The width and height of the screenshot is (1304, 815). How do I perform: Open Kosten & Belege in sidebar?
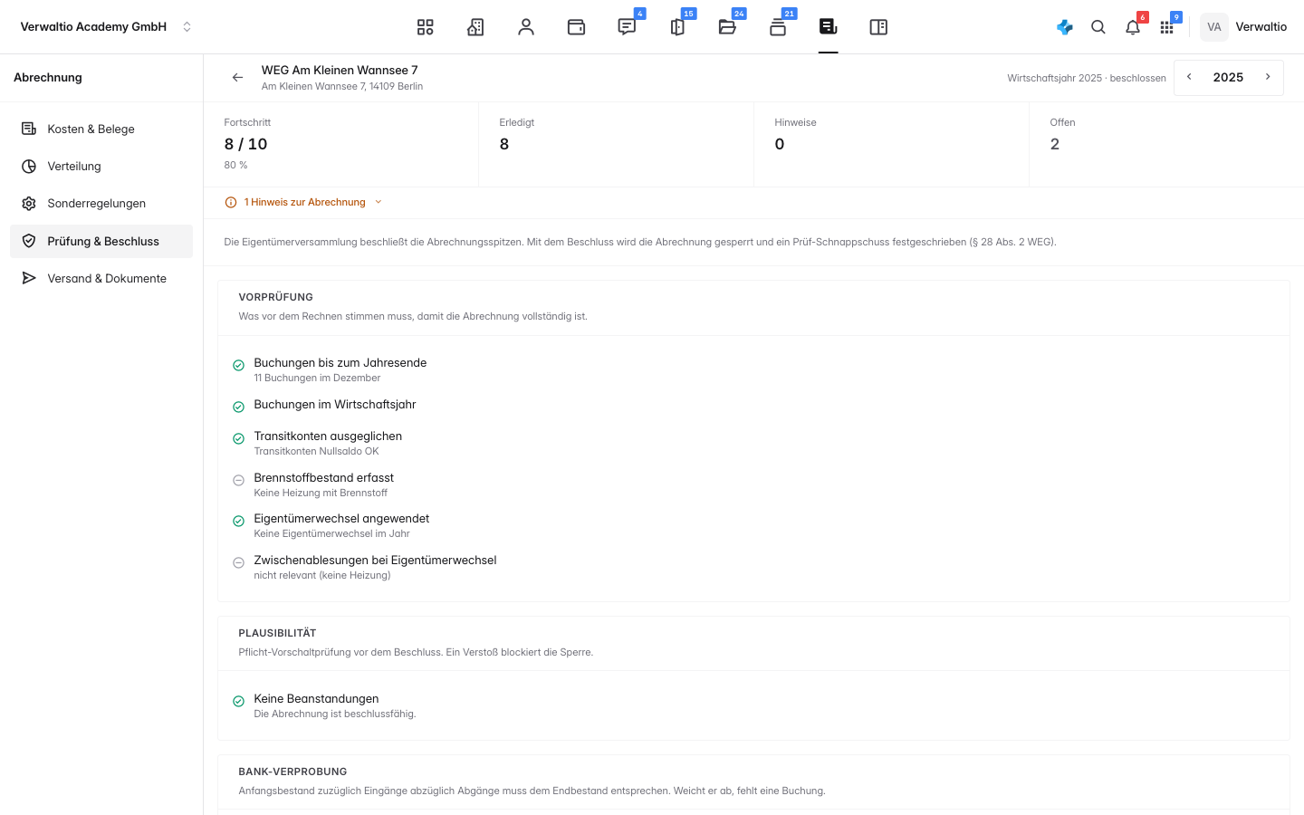(x=101, y=129)
